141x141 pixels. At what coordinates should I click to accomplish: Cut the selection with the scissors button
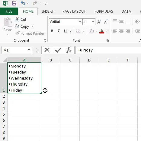tap(21, 19)
